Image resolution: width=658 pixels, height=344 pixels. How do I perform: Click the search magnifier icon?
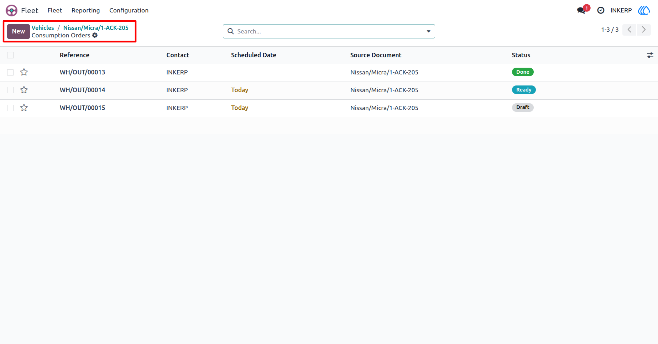click(x=231, y=31)
